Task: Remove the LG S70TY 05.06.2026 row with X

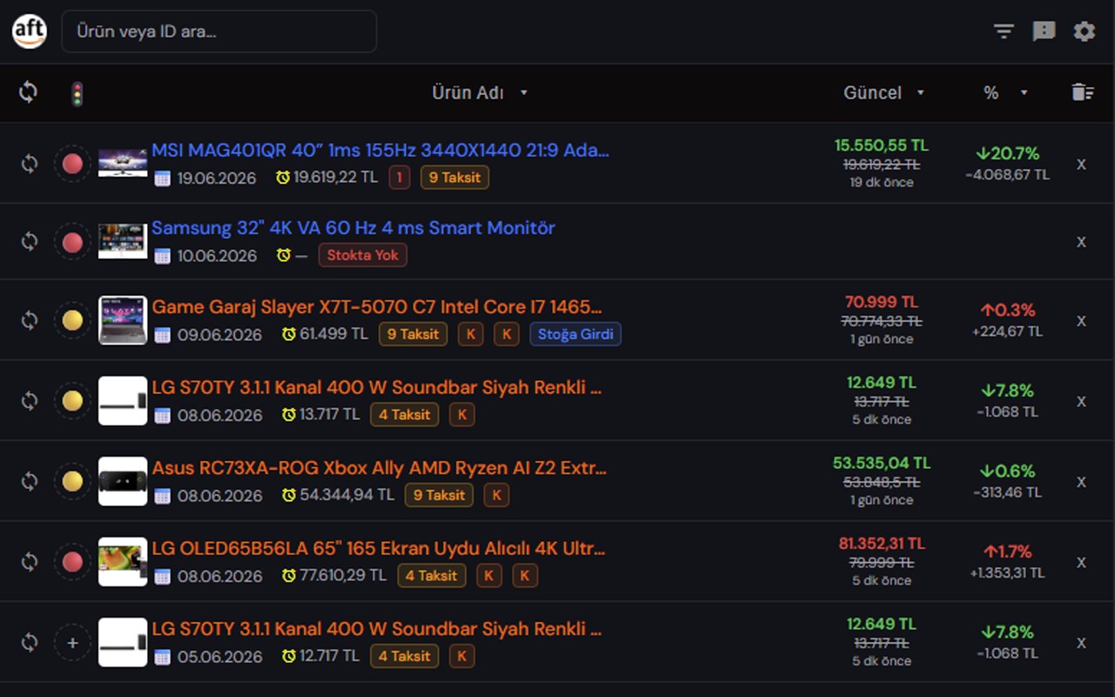Action: [x=1081, y=642]
